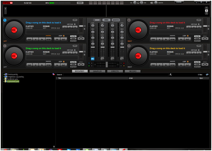Sync deck 2 using SYNC
The height and width of the screenshot is (151, 212).
(172, 39)
